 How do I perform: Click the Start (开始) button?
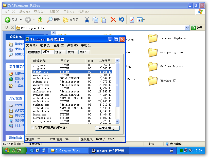click(x=14, y=150)
